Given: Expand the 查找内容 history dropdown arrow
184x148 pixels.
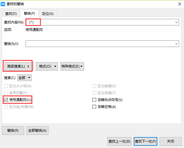Looking at the screenshot, I should pos(177,22).
